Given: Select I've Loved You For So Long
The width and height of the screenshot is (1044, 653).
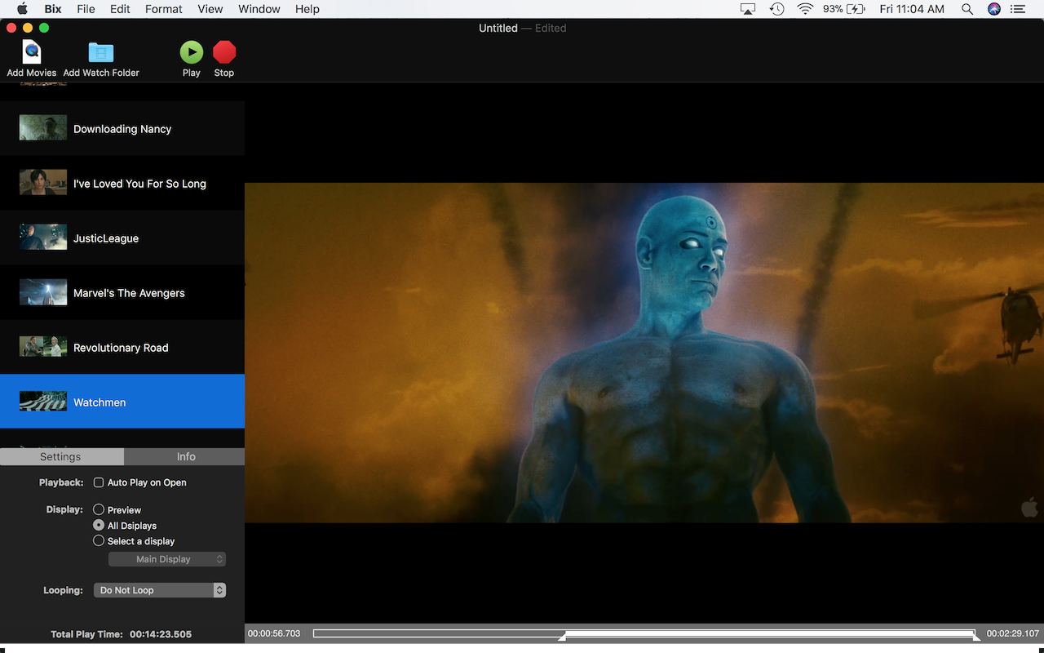Looking at the screenshot, I should pos(122,183).
